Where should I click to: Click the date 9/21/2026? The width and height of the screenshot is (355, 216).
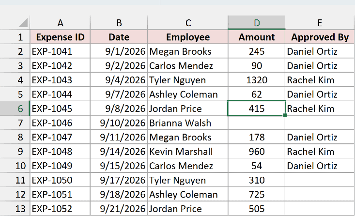(119, 209)
